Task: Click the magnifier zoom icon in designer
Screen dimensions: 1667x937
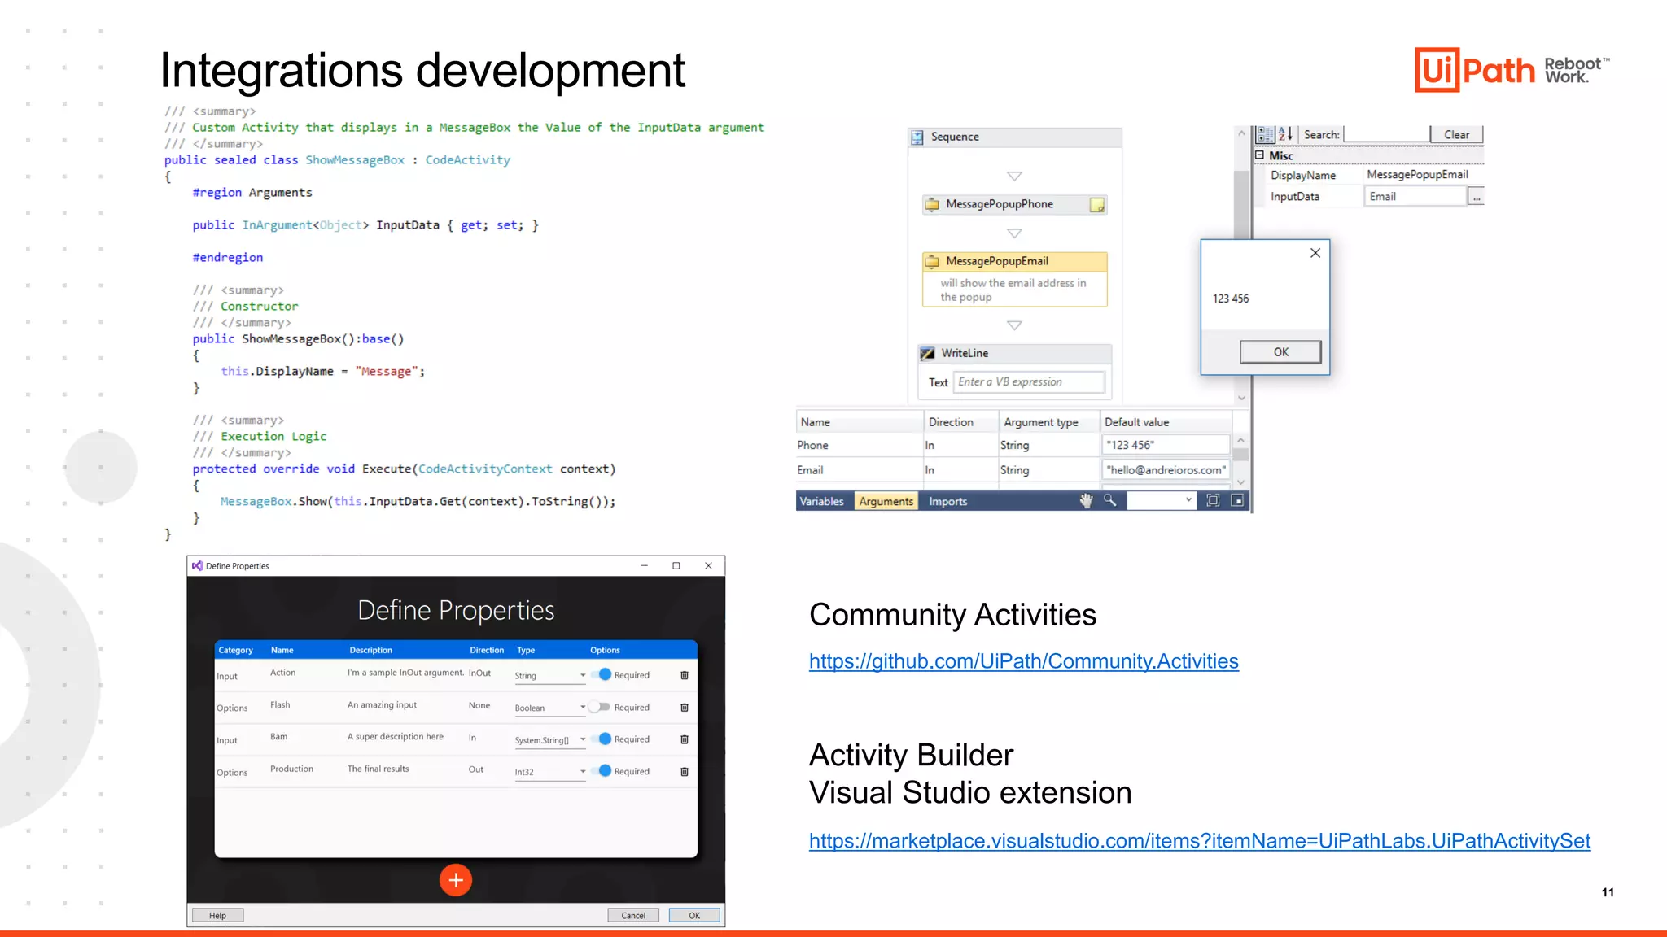Action: pos(1109,501)
